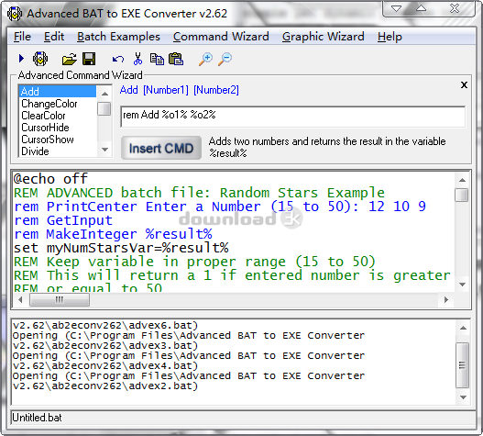Click the advex4.bat log line
The width and height of the screenshot is (483, 436).
105,366
